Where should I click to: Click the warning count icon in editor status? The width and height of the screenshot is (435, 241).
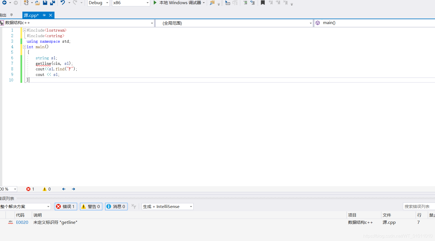pos(45,189)
